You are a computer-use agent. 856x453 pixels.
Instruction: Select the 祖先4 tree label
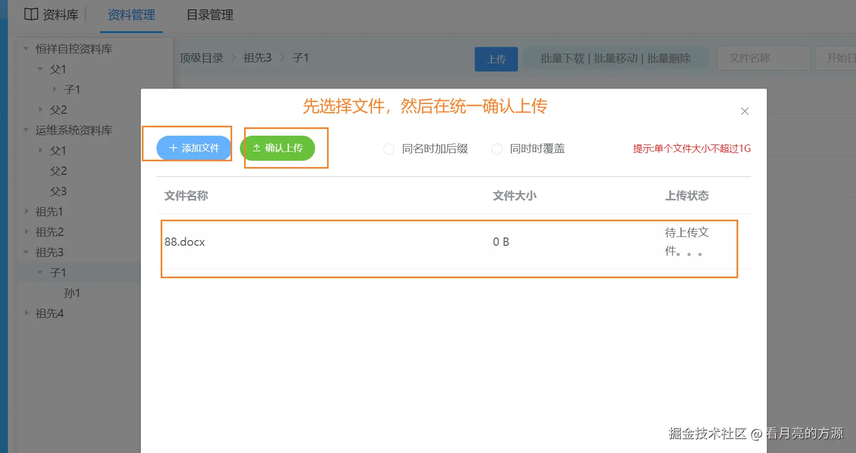50,314
